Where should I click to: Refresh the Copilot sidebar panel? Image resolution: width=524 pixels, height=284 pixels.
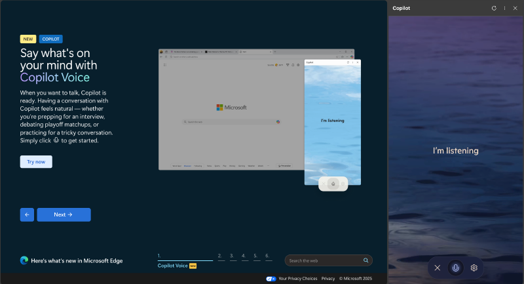[494, 8]
